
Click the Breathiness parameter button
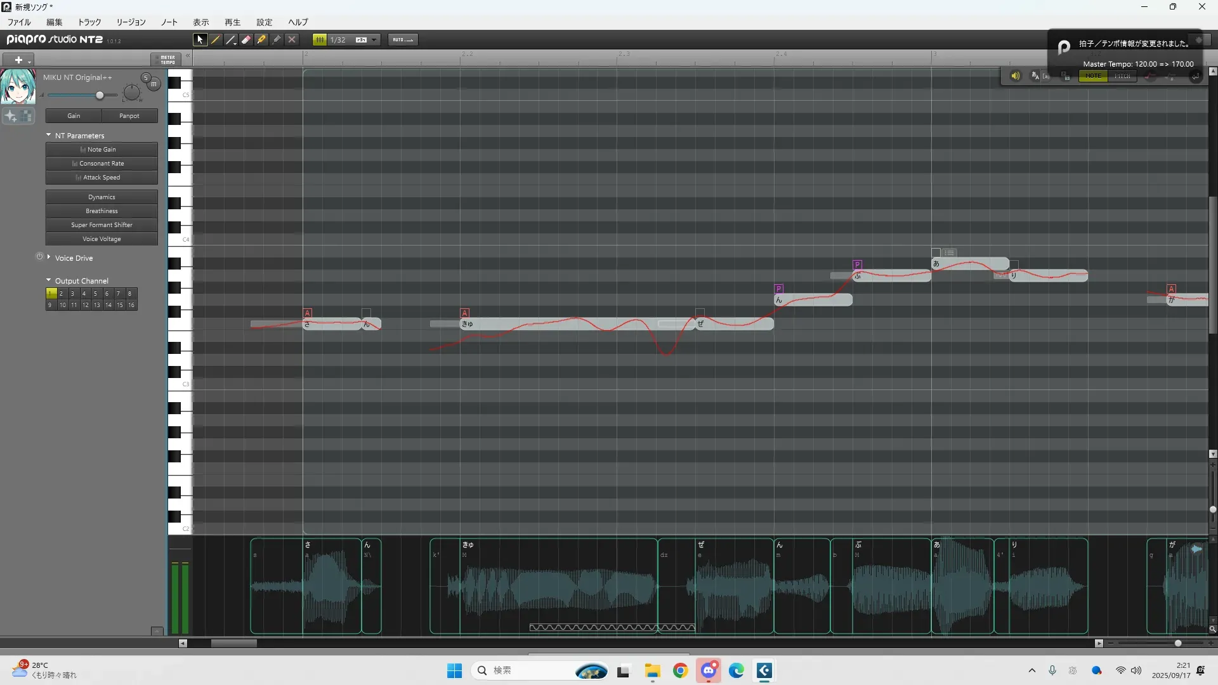coord(101,211)
